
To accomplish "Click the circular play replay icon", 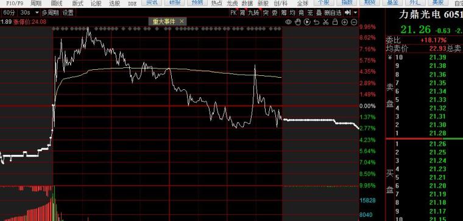I will (307, 22).
